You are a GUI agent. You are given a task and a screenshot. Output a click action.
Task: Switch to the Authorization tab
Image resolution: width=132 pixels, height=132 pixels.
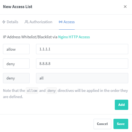(x=38, y=22)
